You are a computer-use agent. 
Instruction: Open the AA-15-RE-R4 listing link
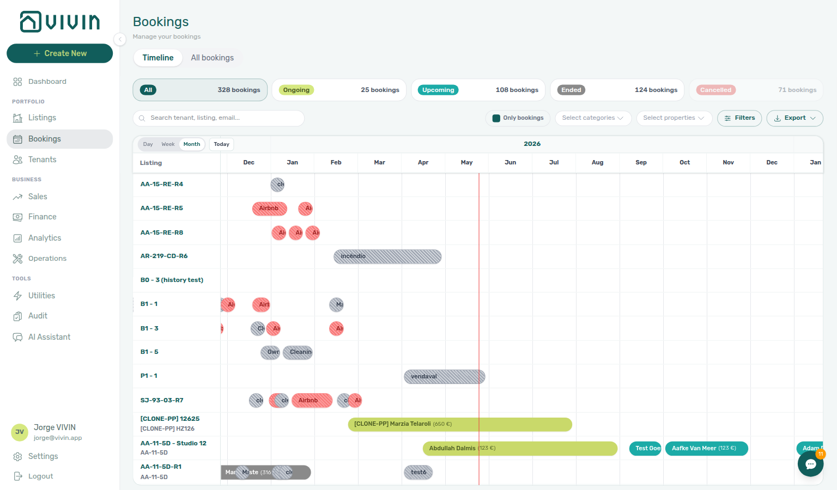point(162,184)
